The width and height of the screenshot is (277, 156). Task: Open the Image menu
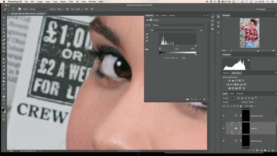tap(39, 2)
